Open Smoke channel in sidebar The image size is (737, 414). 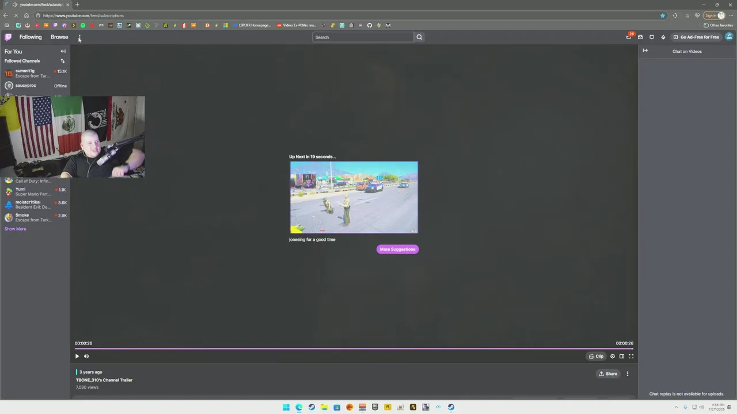point(35,217)
